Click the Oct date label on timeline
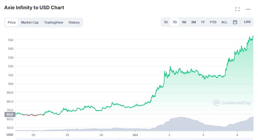 pyautogui.click(x=136, y=135)
